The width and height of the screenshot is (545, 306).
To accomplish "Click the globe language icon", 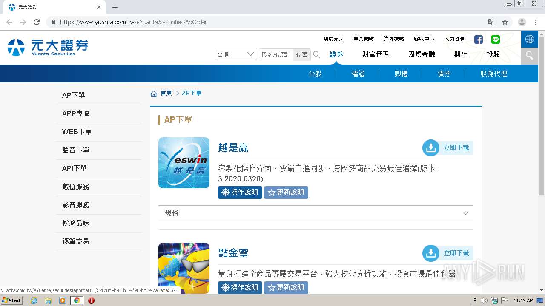I will [x=530, y=39].
